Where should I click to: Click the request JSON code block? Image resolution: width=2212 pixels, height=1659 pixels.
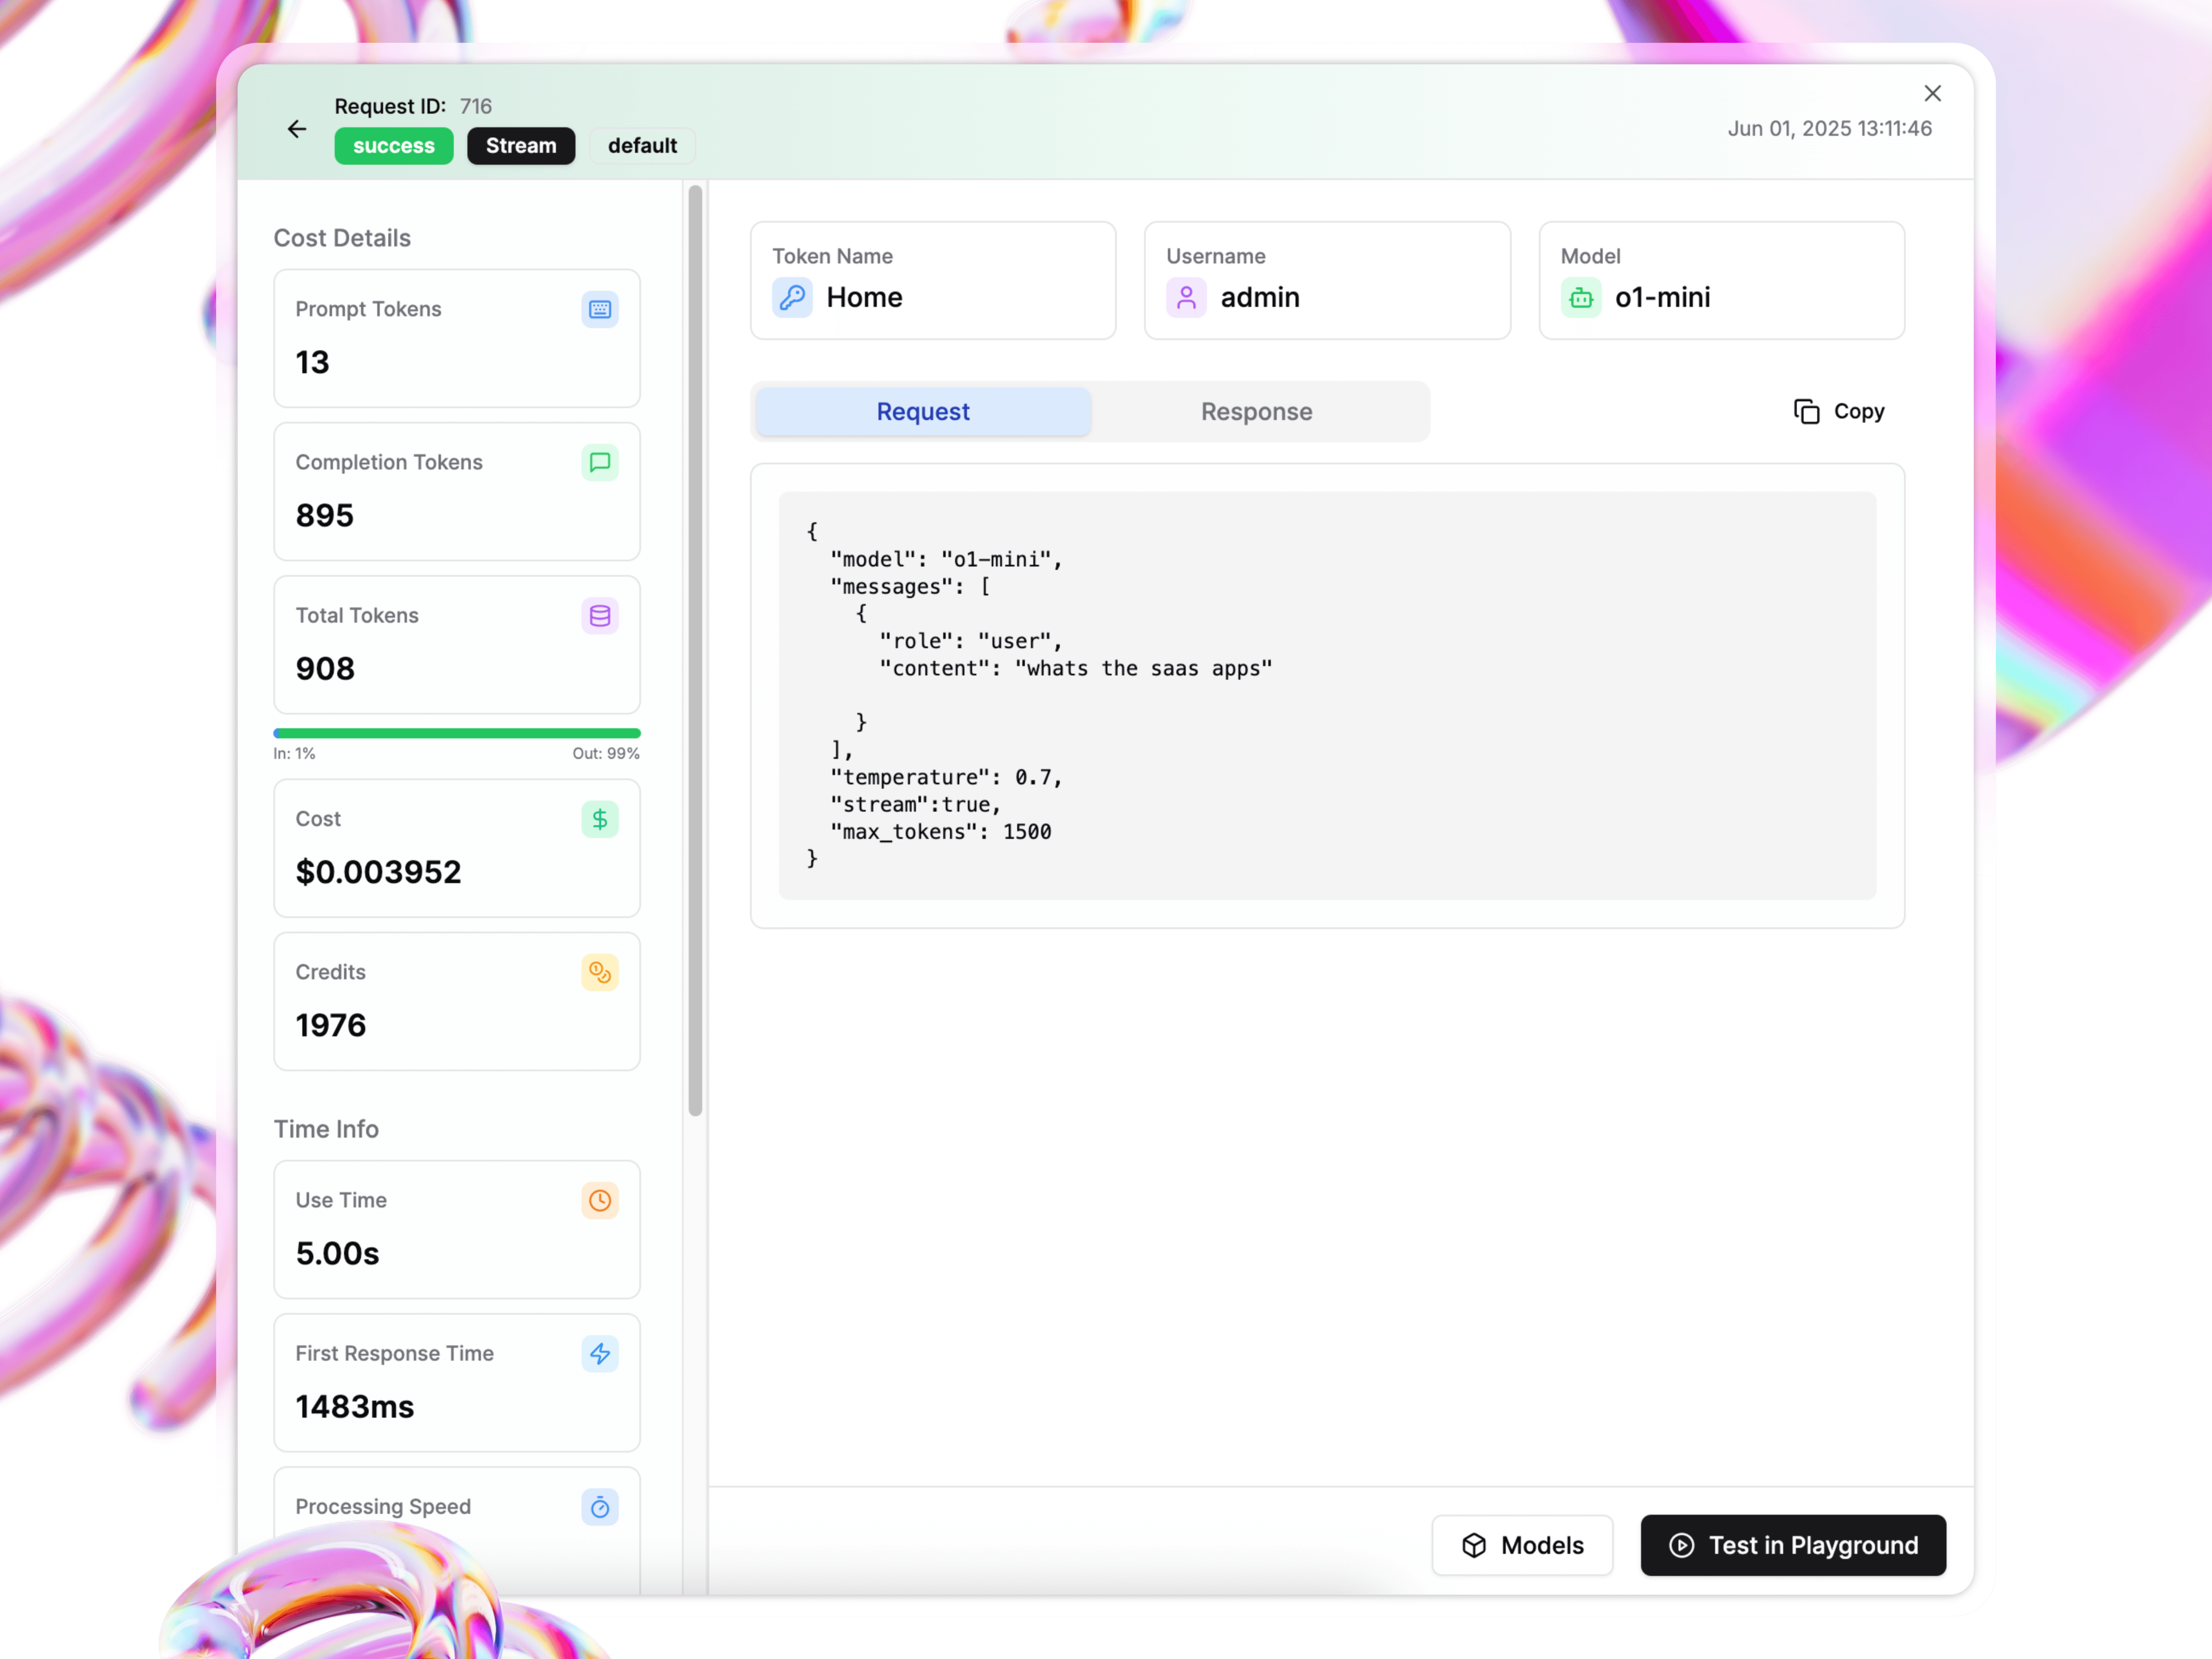(x=1327, y=695)
